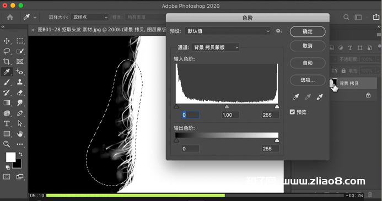382x201 pixels.
Task: Select the Eraser tool
Action: [20, 93]
